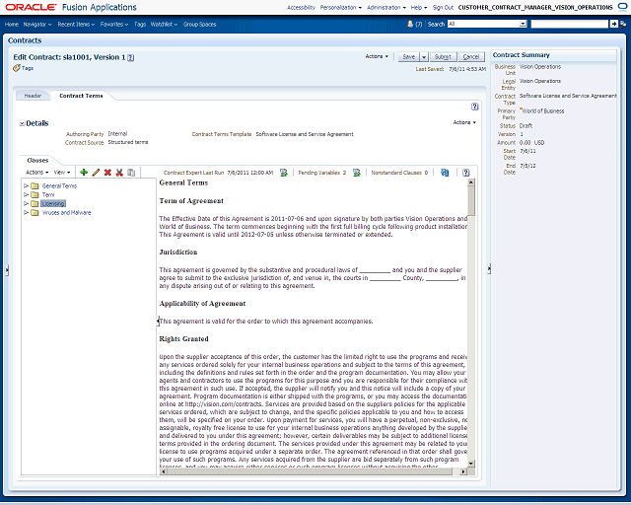631x505 pixels.
Task: Select the Clauses tab
Action: pos(37,161)
